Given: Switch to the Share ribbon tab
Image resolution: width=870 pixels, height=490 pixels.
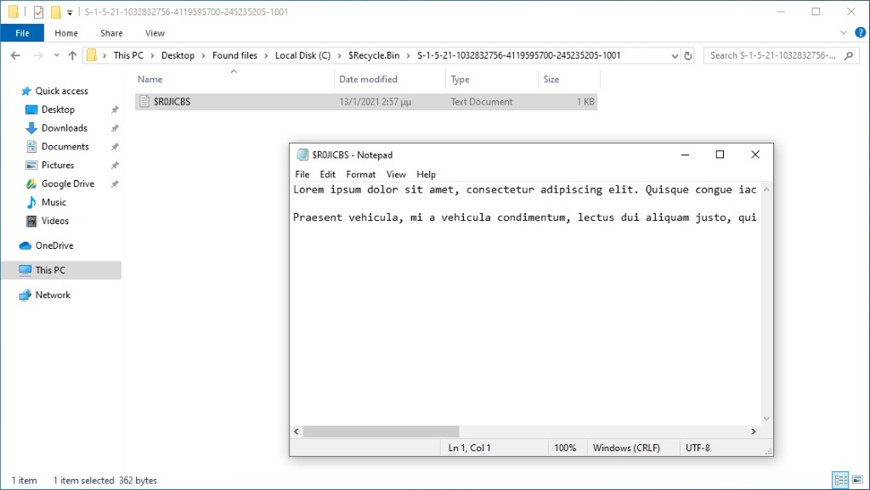Looking at the screenshot, I should 111,33.
